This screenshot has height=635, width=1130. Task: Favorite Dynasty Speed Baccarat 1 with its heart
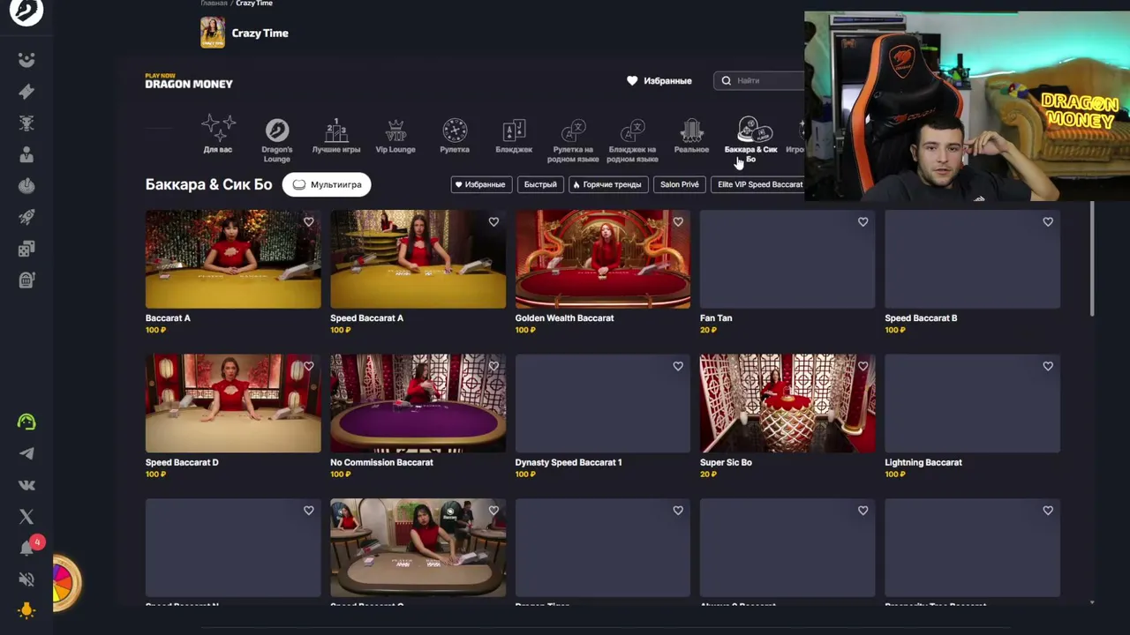678,366
